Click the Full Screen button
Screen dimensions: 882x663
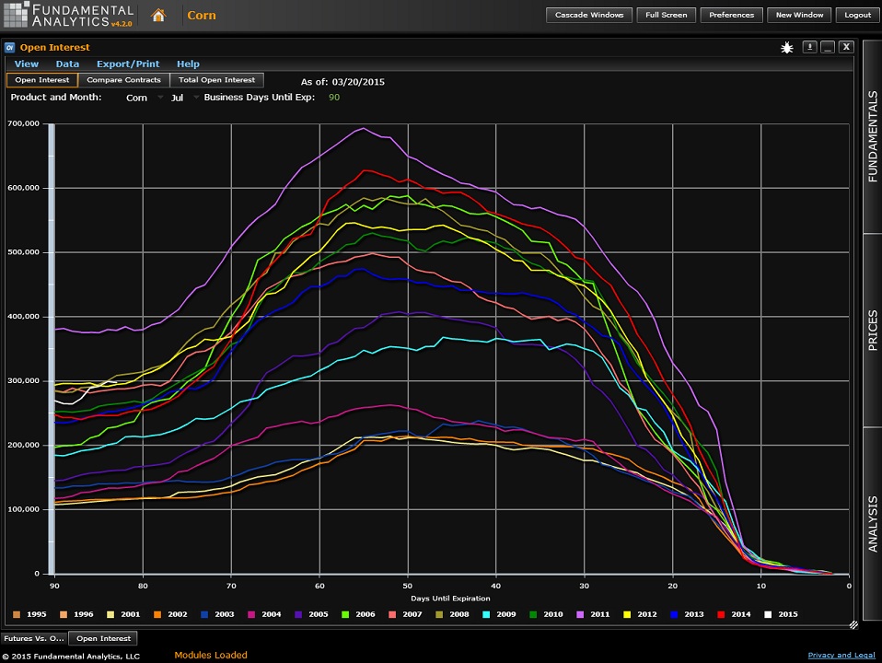click(x=666, y=16)
